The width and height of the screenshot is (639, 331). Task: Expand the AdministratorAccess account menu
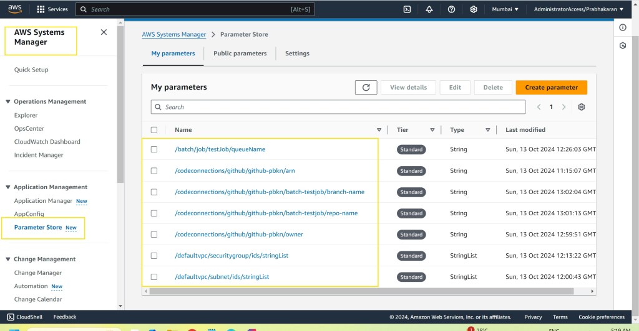[x=578, y=9]
